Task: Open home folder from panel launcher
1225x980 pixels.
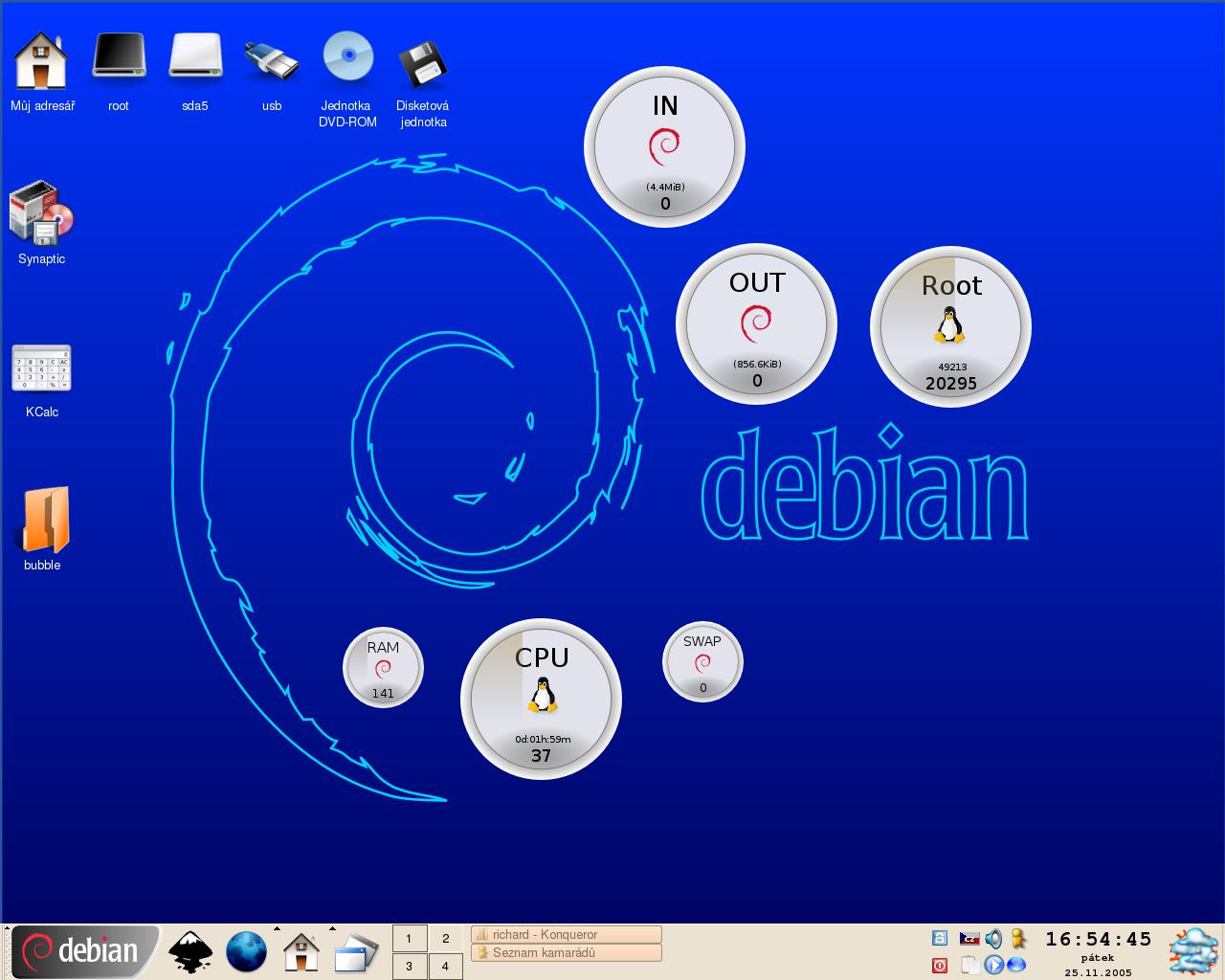Action: pos(301,951)
